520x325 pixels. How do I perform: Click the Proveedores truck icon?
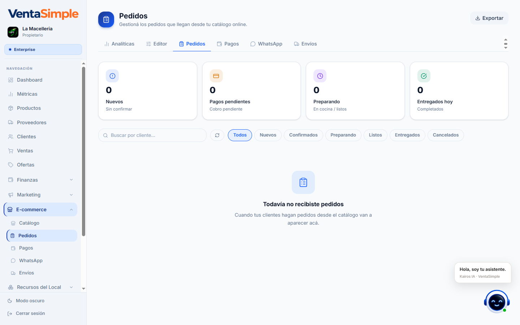(x=10, y=122)
